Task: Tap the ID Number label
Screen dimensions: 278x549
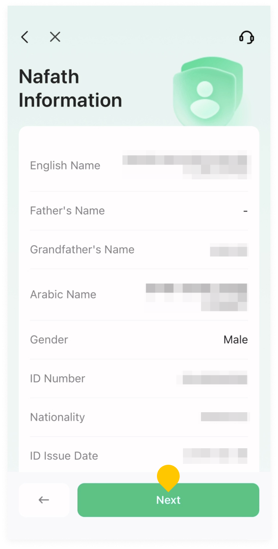Action: coord(58,379)
